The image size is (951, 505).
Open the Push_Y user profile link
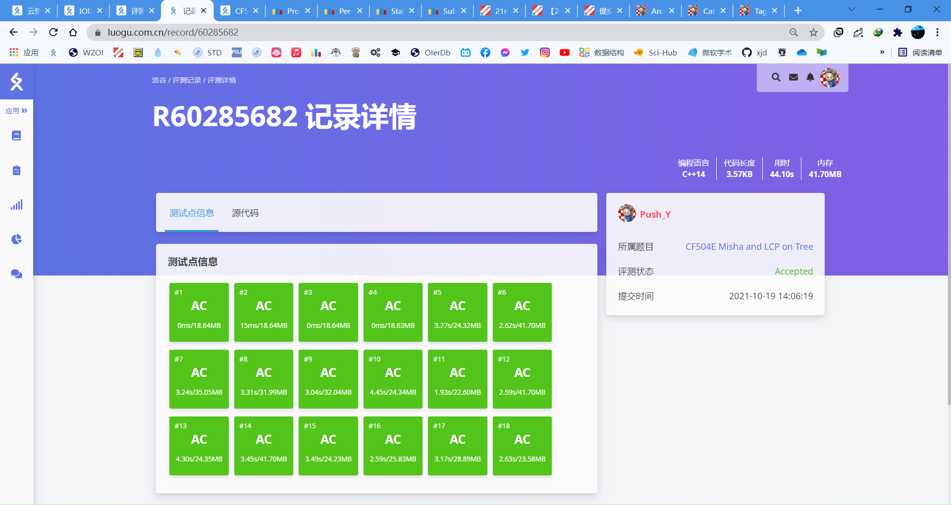(x=655, y=214)
